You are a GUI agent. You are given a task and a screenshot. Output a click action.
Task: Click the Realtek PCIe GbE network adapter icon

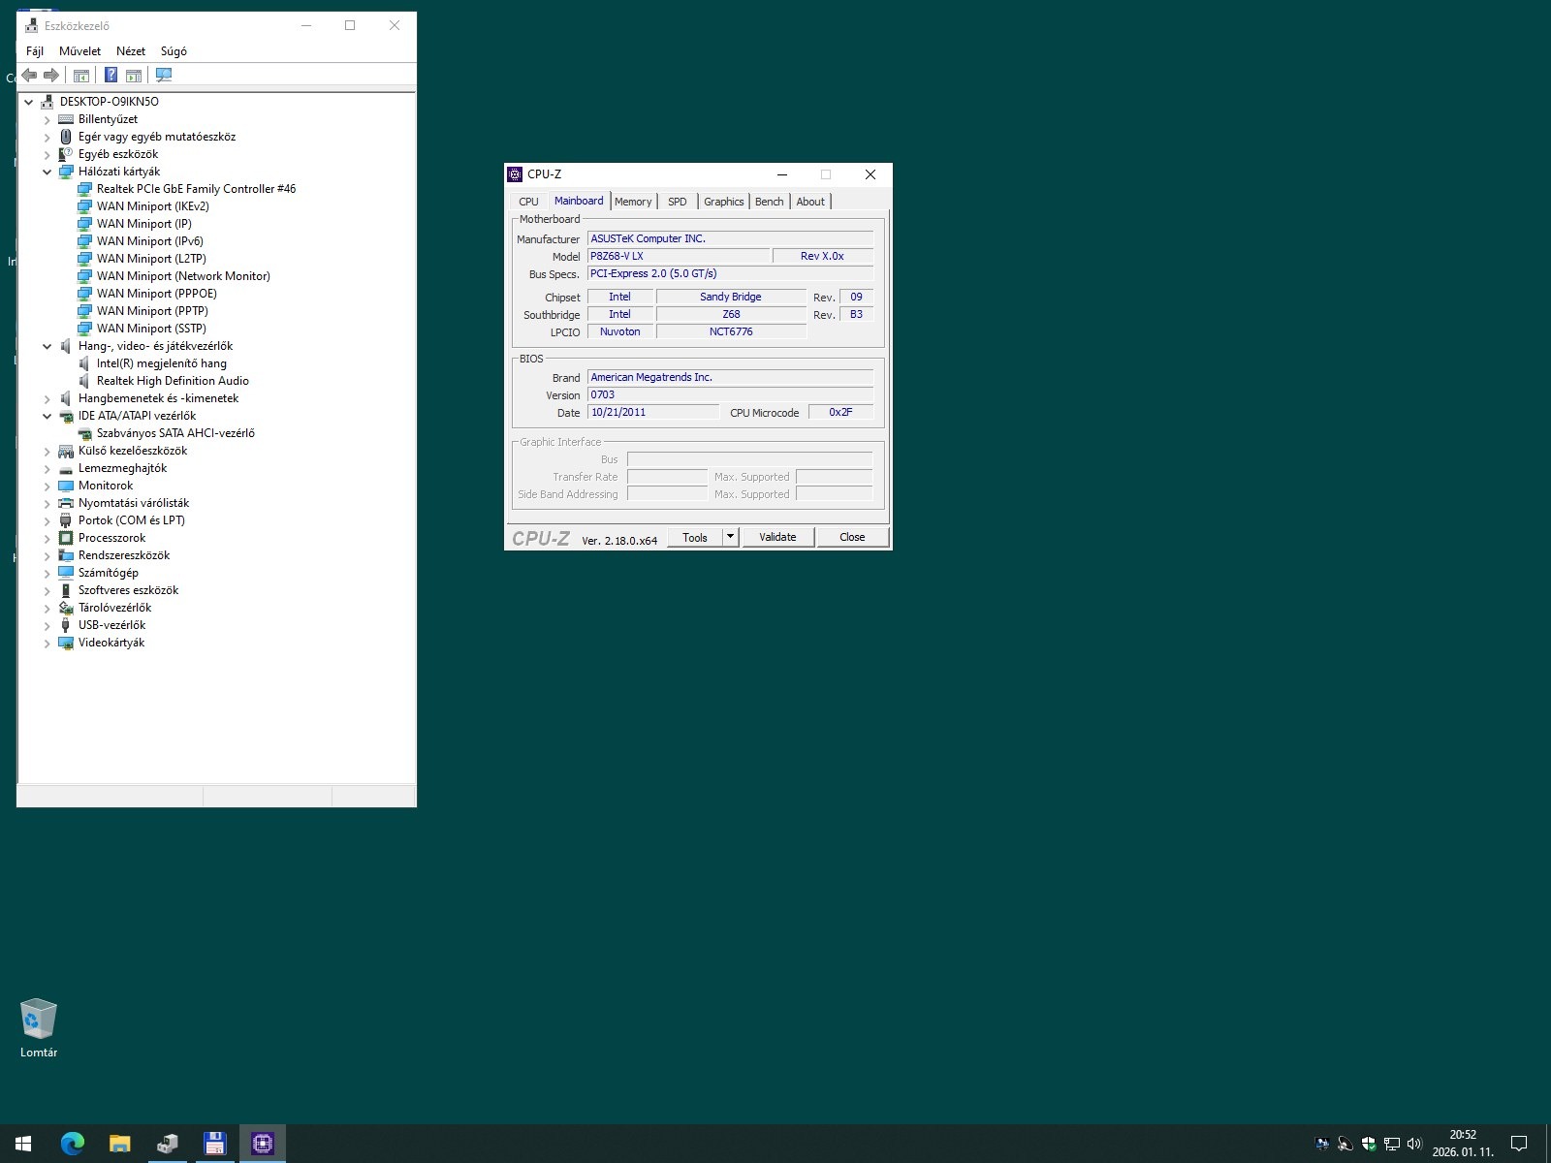click(x=84, y=189)
